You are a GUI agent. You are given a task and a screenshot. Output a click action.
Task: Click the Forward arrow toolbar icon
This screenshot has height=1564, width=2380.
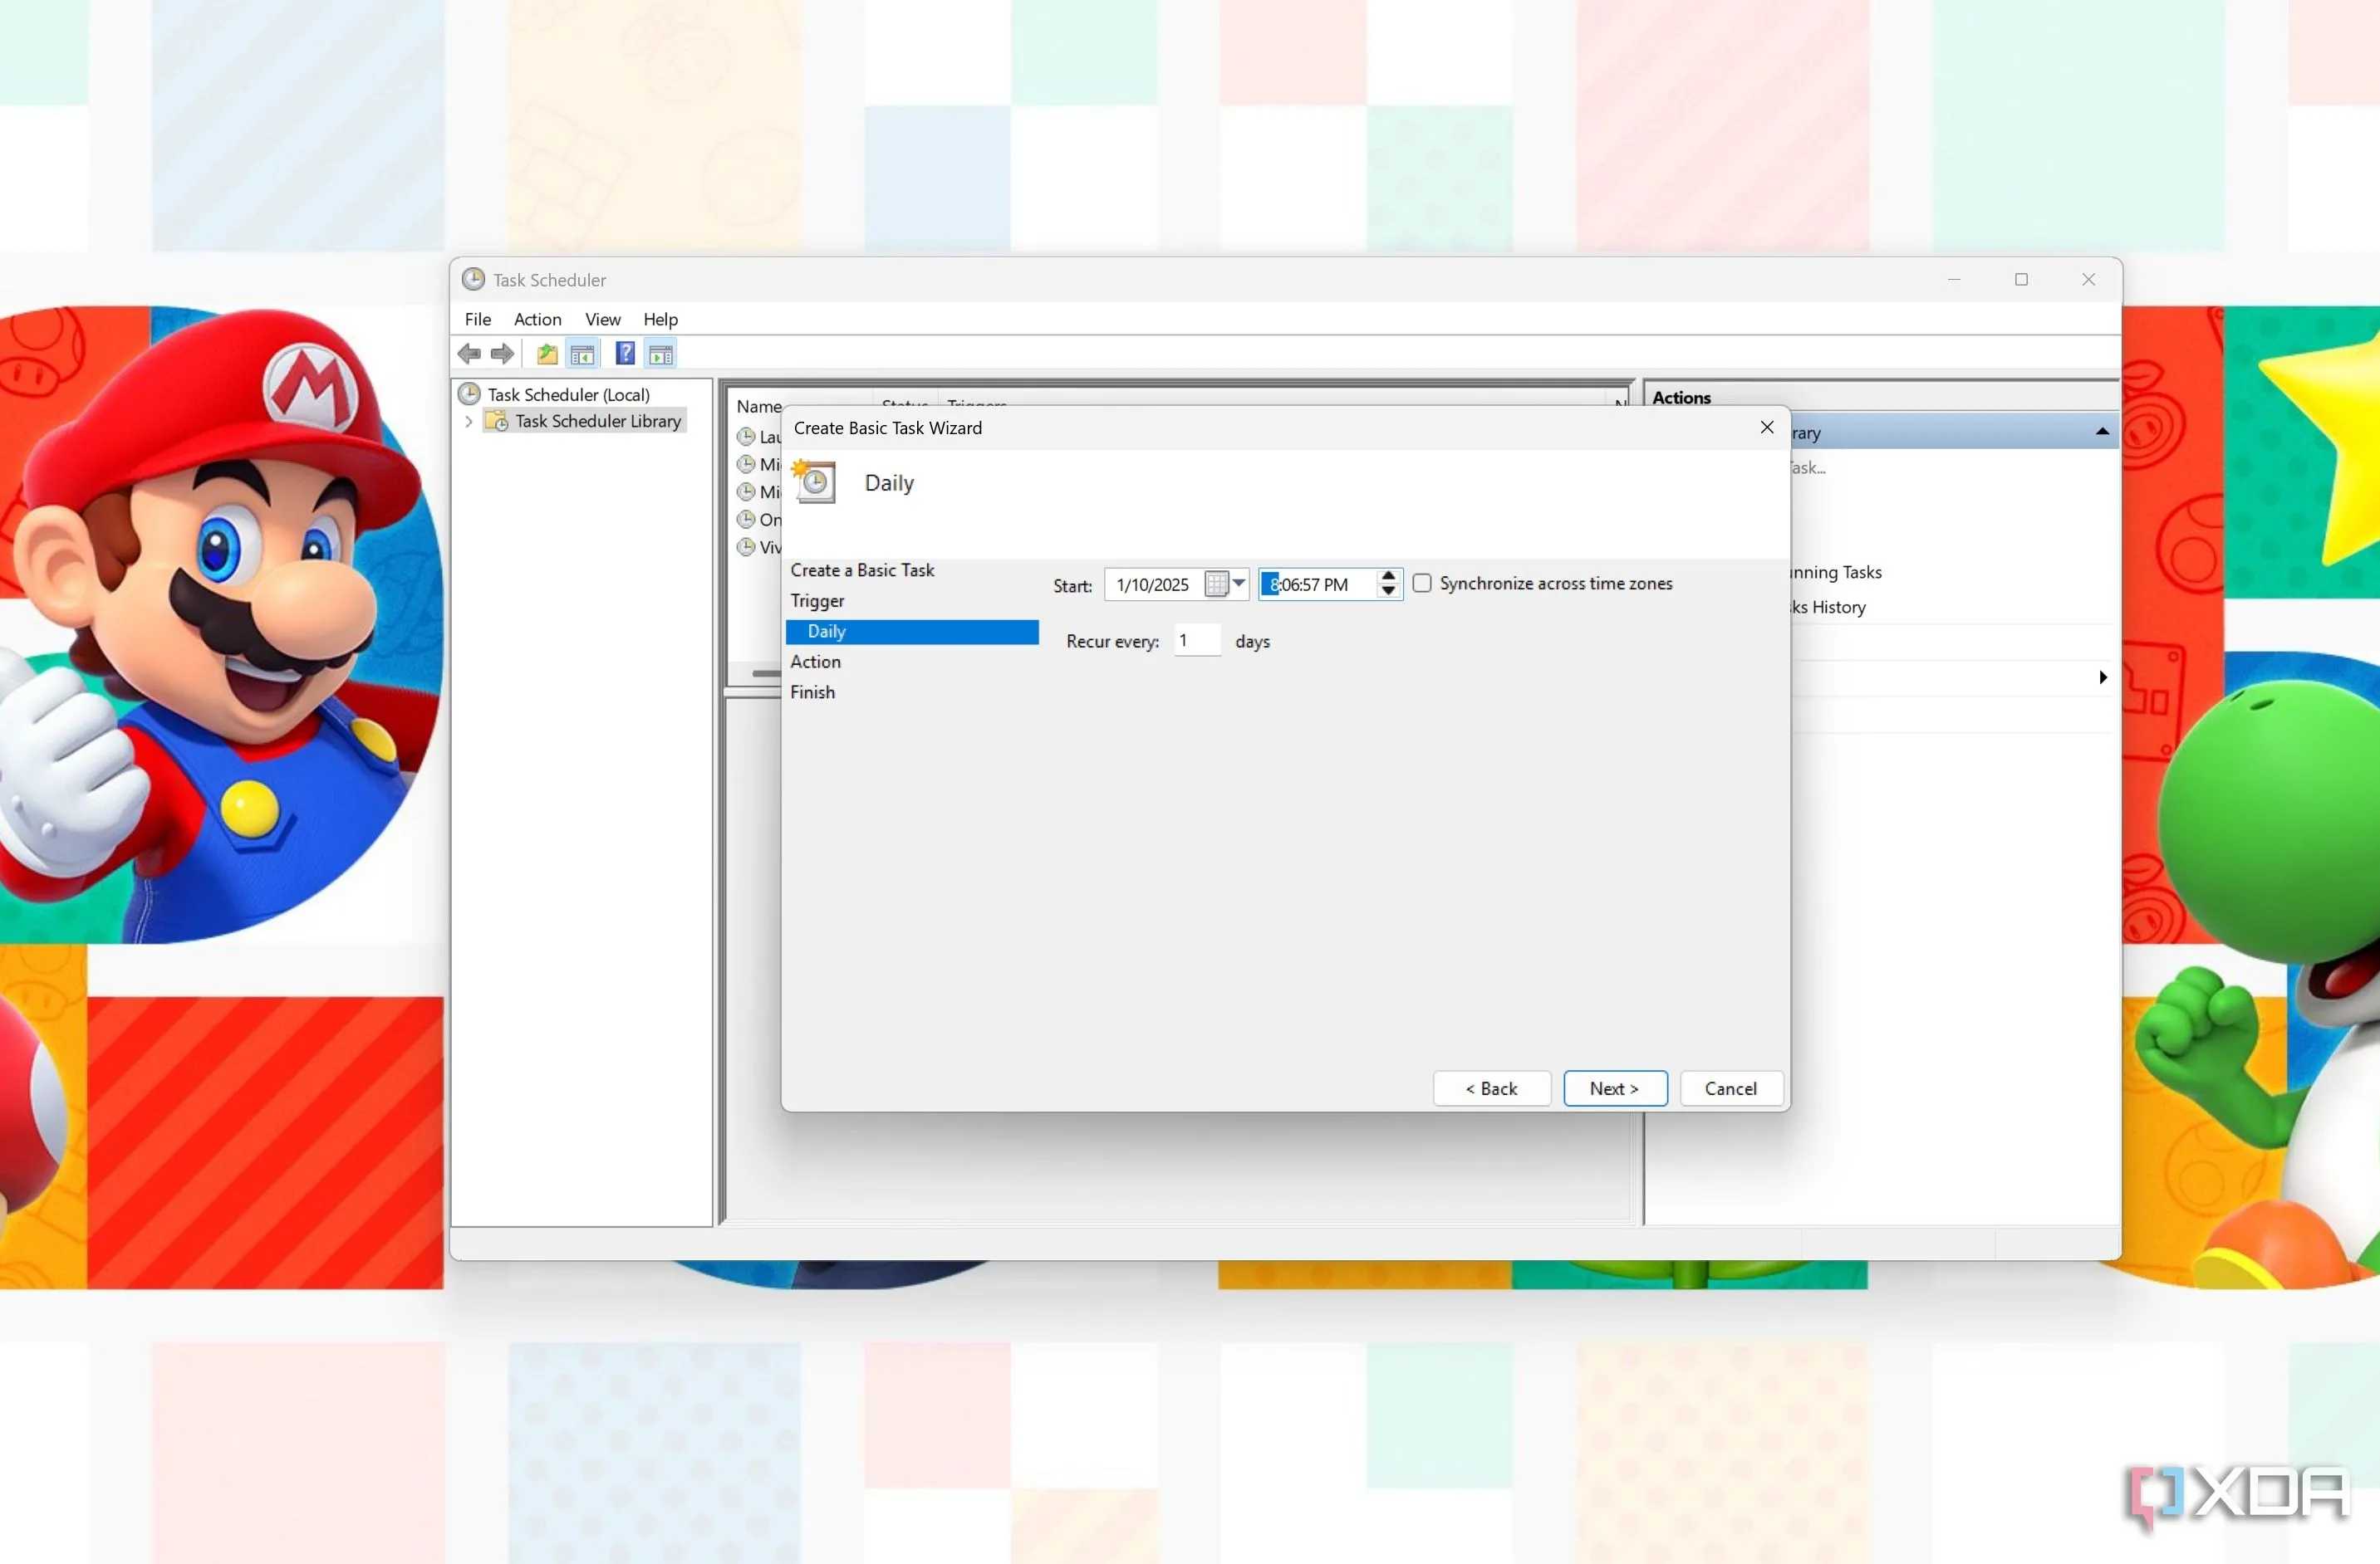pyautogui.click(x=502, y=354)
